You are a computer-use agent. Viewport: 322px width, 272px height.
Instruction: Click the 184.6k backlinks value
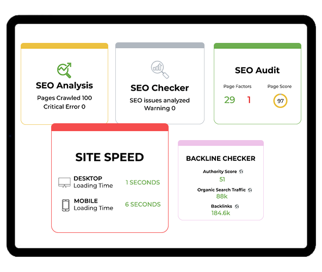click(x=221, y=213)
